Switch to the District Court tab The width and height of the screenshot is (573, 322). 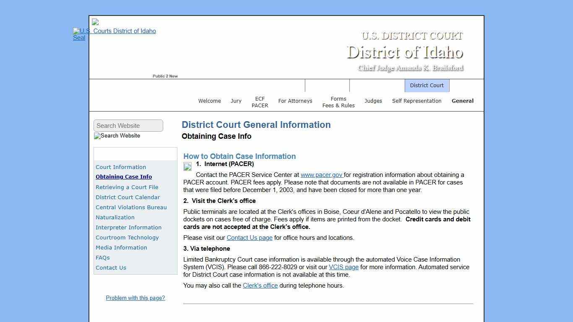tap(427, 85)
